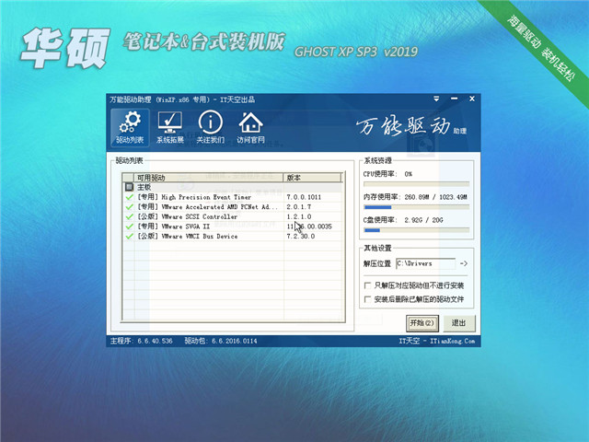The image size is (589, 442).
Task: Click version value 2.0.1.7
Action: 298,206
